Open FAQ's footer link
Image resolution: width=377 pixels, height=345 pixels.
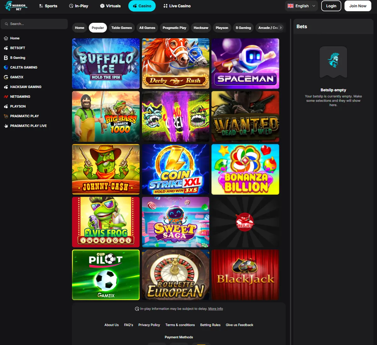coord(128,325)
